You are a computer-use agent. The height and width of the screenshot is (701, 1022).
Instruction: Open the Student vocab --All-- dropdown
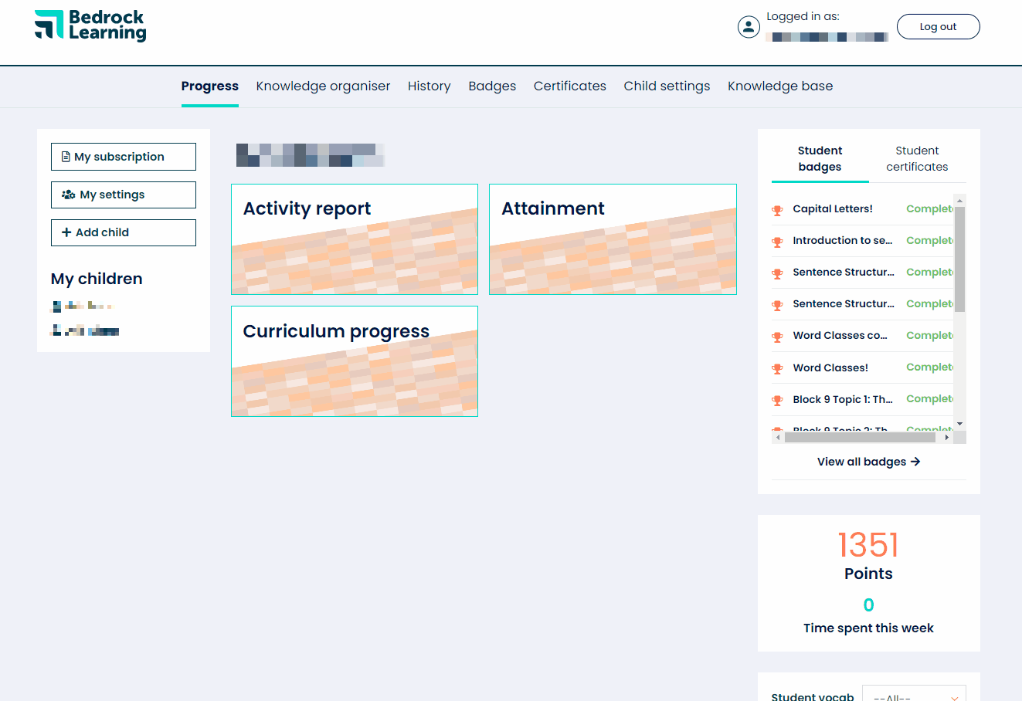[914, 695]
